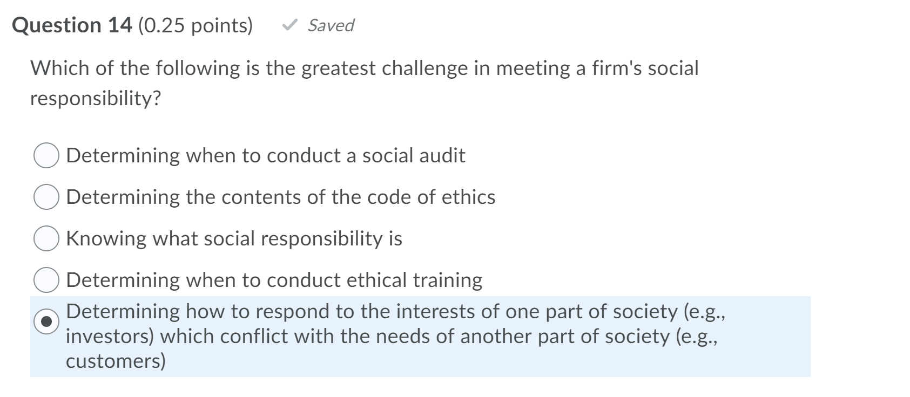Click the checkmark icon beside Saved
Screen dimensions: 910x397
(x=291, y=25)
